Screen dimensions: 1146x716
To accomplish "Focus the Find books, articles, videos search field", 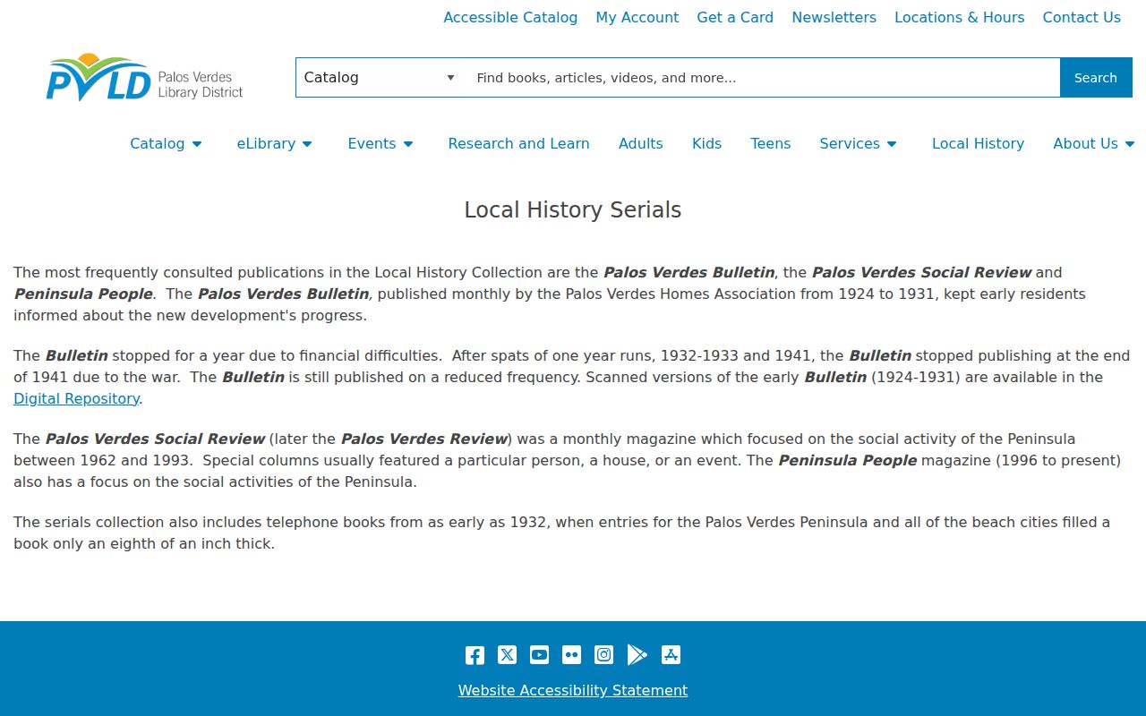I will (763, 78).
